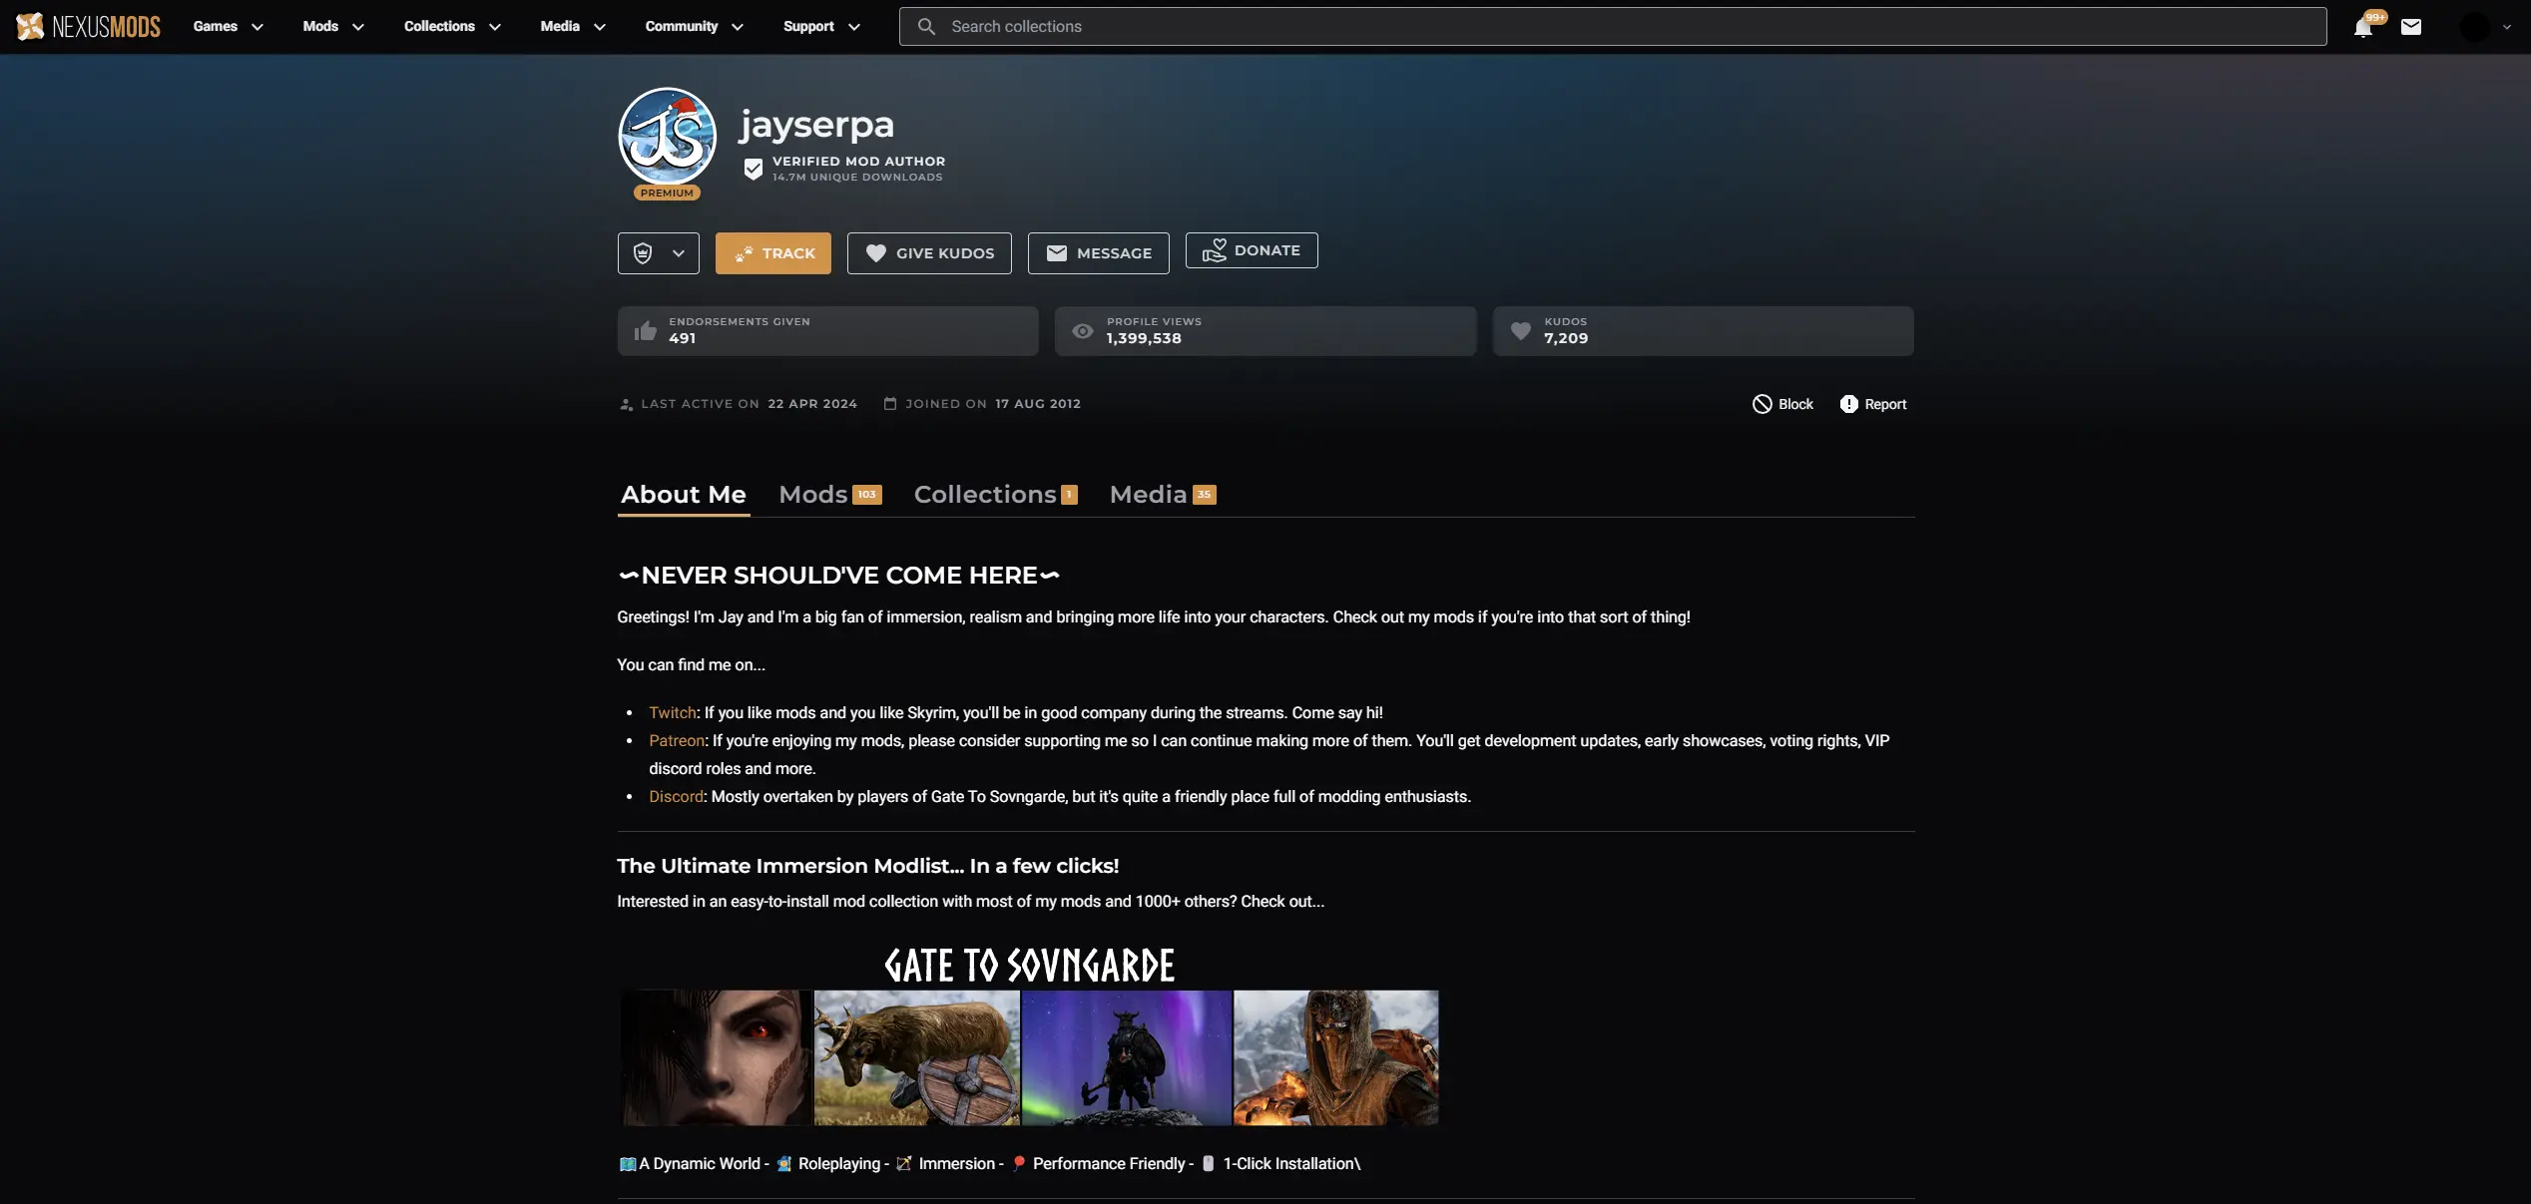Screen dimensions: 2531x1204
Task: Click the icon before 1-Click Installation
Action: coord(1209,1164)
